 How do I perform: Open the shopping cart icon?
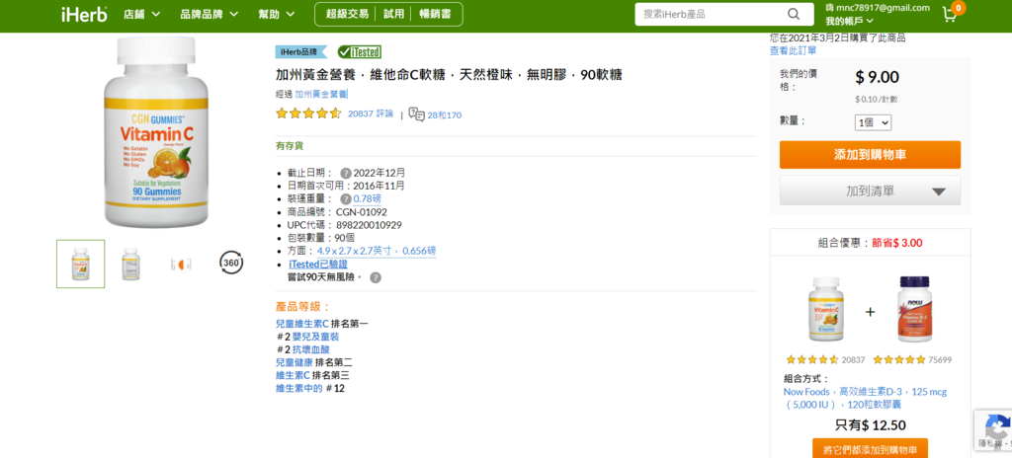tap(950, 15)
